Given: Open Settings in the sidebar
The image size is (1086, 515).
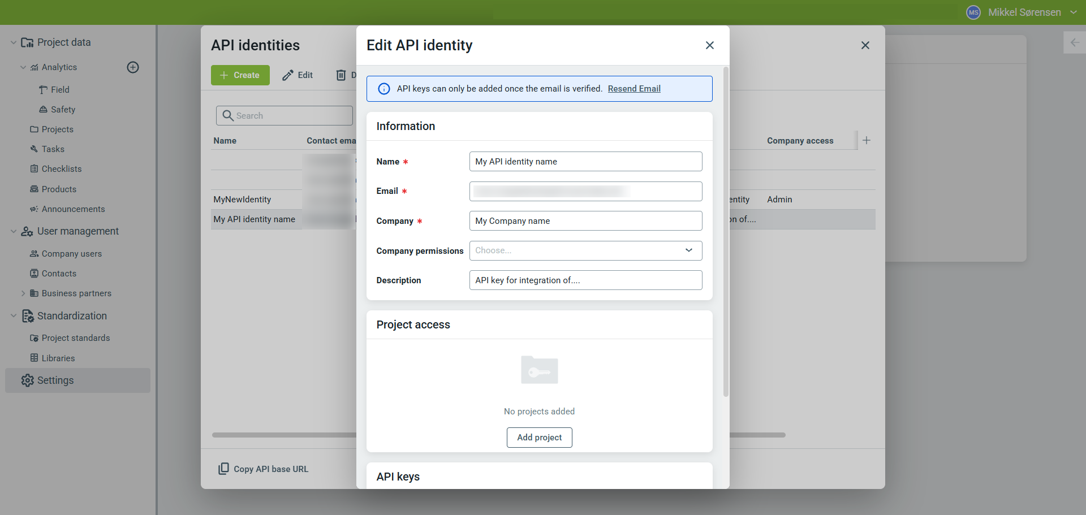Looking at the screenshot, I should tap(55, 380).
